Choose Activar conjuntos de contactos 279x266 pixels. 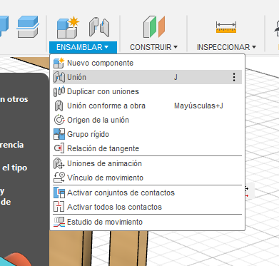click(x=147, y=193)
